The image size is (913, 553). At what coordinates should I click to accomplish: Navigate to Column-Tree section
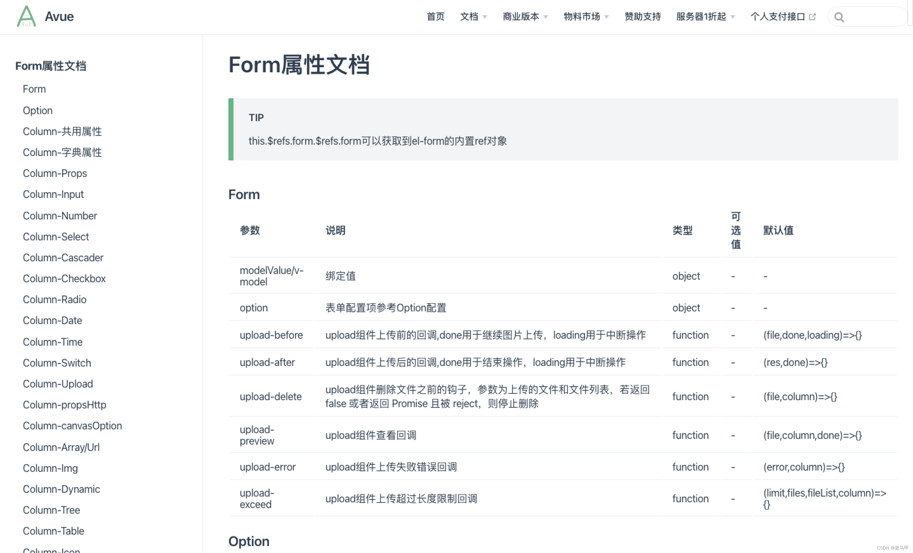(x=51, y=510)
